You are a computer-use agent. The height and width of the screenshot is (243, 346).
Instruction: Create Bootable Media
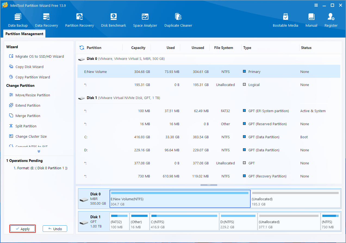(x=285, y=20)
